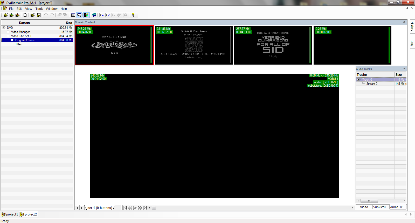Click the list with down-arrow icon
This screenshot has width=415, height=223.
(101, 15)
